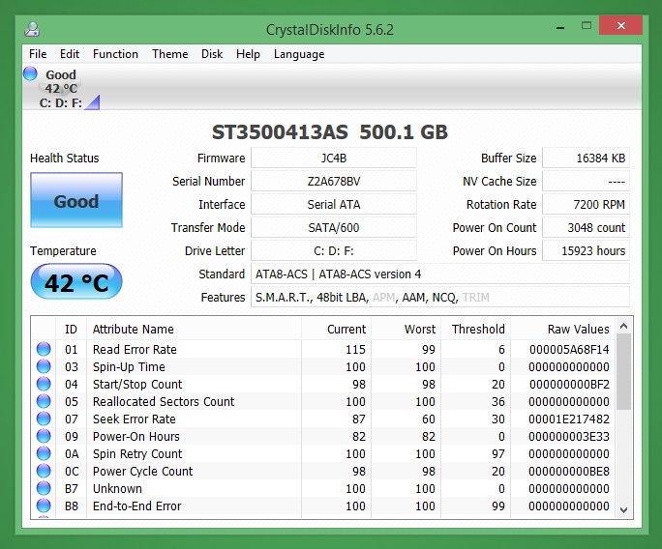
Task: Click the scrollbar up arrow in attribute list
Action: tap(623, 326)
